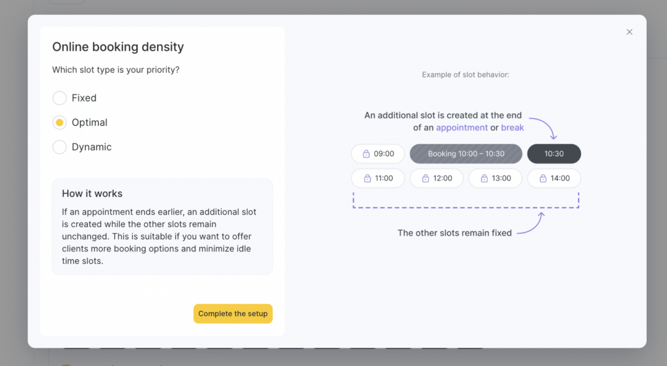Click the Complete the setup button
This screenshot has height=366, width=667.
[233, 314]
